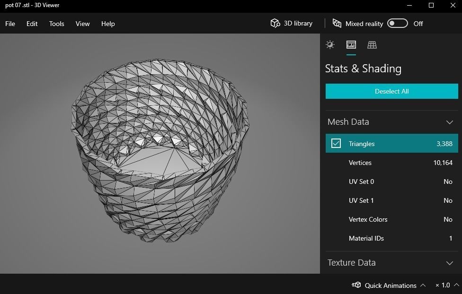
Task: Select the Material IDs row
Action: pos(391,238)
